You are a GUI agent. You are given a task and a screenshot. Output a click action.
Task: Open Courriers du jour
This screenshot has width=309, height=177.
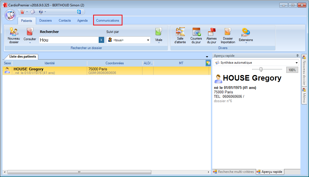(x=196, y=35)
